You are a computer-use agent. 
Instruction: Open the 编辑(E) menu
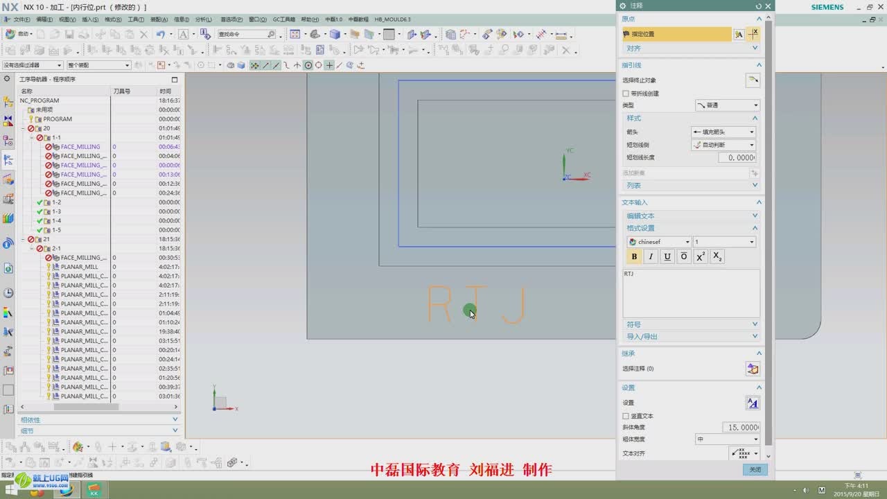click(44, 19)
